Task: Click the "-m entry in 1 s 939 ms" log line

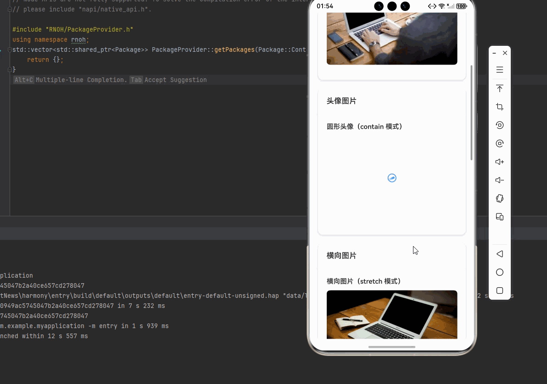Action: click(84, 326)
